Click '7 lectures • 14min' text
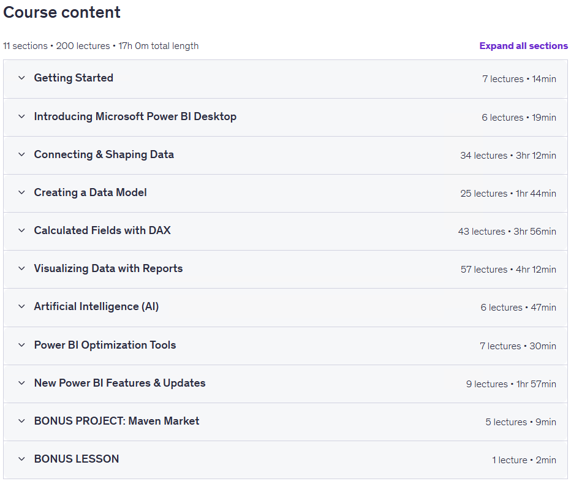 point(520,79)
